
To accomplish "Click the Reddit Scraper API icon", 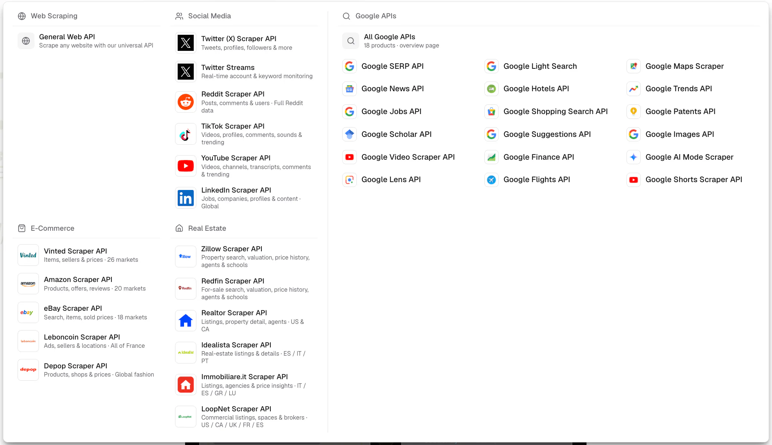I will pyautogui.click(x=186, y=102).
